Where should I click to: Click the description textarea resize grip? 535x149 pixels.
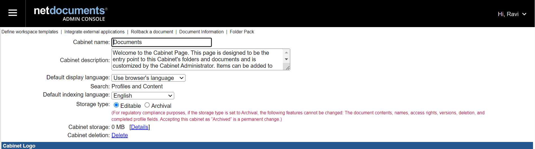[287, 67]
